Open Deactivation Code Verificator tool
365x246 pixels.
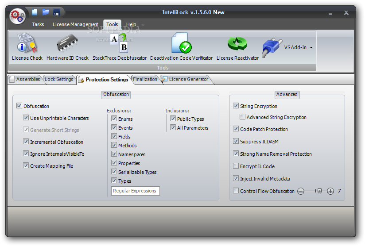click(x=181, y=47)
